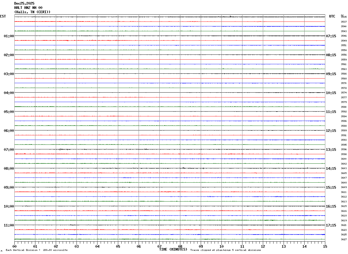
Task: Click the 3627 value at bottom right
Action: 344,239
